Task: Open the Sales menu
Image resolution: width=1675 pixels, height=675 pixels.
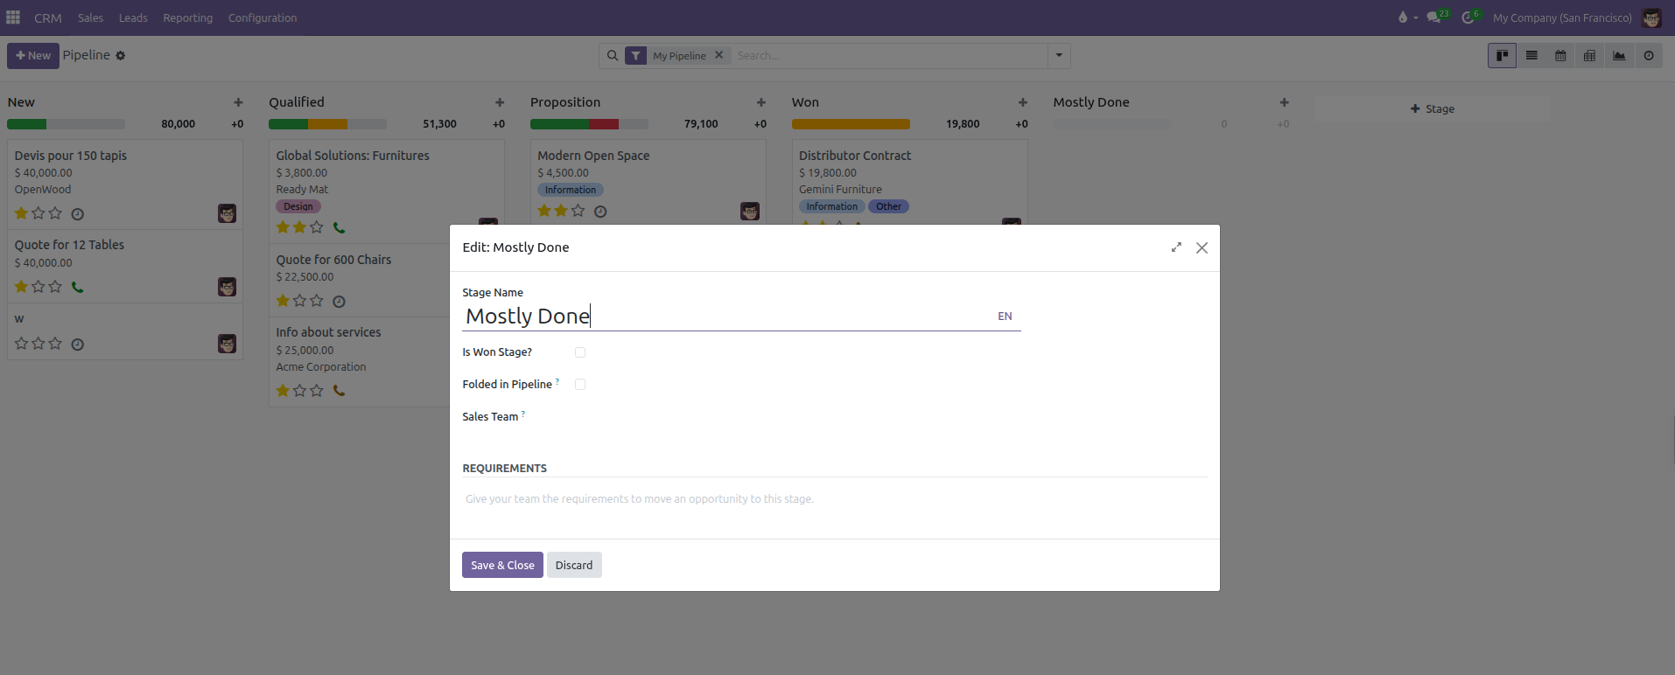Action: [x=90, y=17]
